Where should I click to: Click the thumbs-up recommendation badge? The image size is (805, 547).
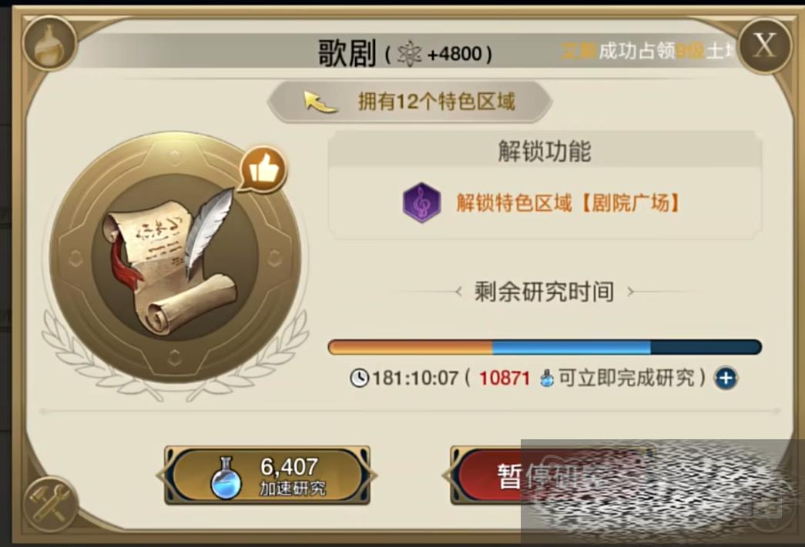click(x=264, y=170)
